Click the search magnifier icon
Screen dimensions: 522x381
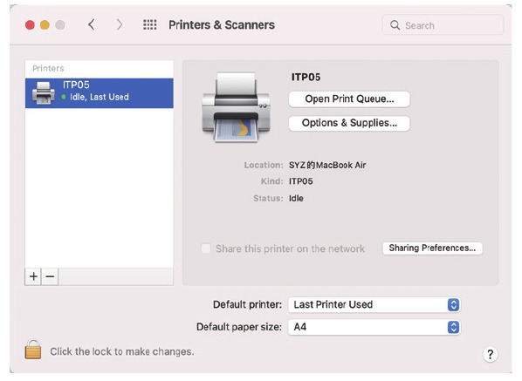(395, 25)
